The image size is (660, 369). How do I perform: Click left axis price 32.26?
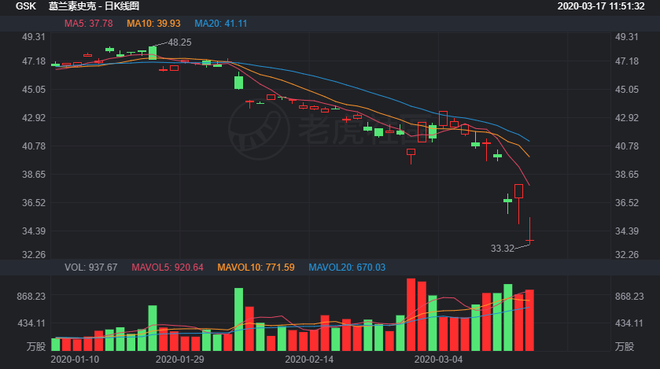[x=34, y=255]
